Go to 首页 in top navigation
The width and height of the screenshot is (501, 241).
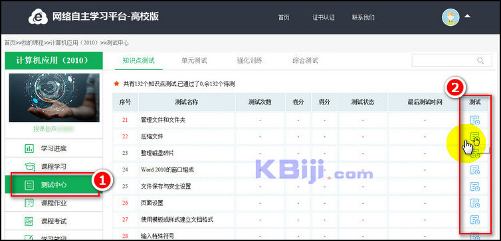[284, 17]
